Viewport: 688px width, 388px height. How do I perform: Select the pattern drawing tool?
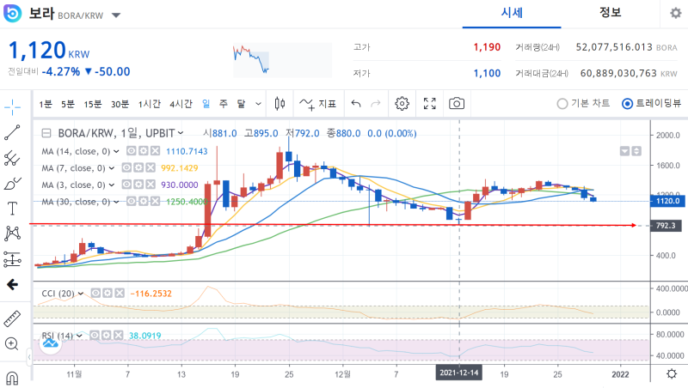pyautogui.click(x=12, y=233)
